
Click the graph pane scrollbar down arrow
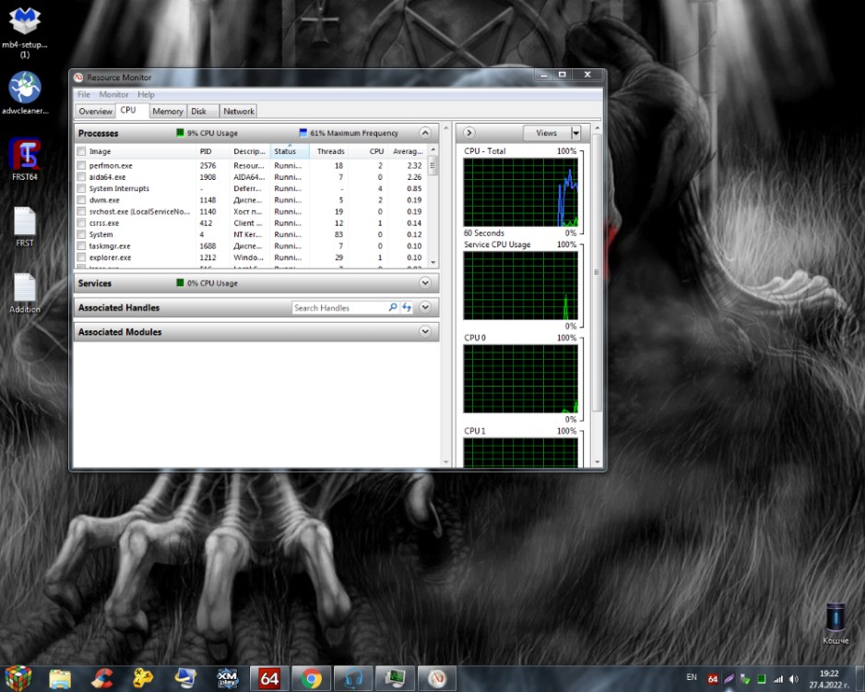point(598,462)
